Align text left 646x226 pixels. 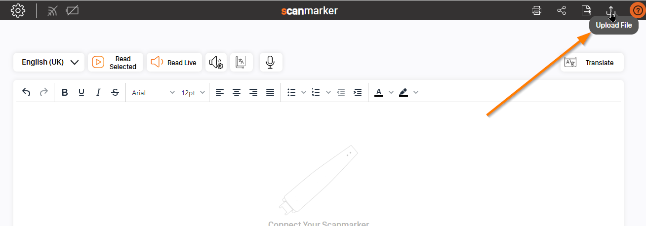point(220,92)
